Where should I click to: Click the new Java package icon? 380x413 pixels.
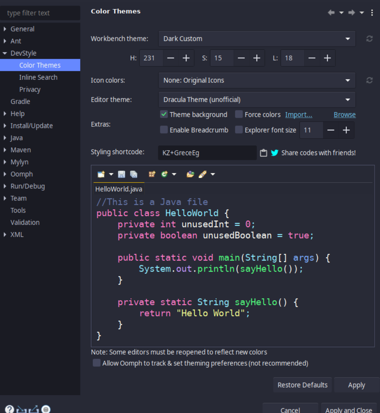[152, 174]
